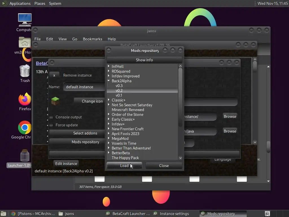This screenshot has width=289, height=217.
Task: Click the mods list vertical scrollbar
Action: pyautogui.click(x=180, y=97)
